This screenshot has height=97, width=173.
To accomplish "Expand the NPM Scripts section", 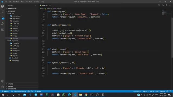I will pyautogui.click(x=22, y=89).
